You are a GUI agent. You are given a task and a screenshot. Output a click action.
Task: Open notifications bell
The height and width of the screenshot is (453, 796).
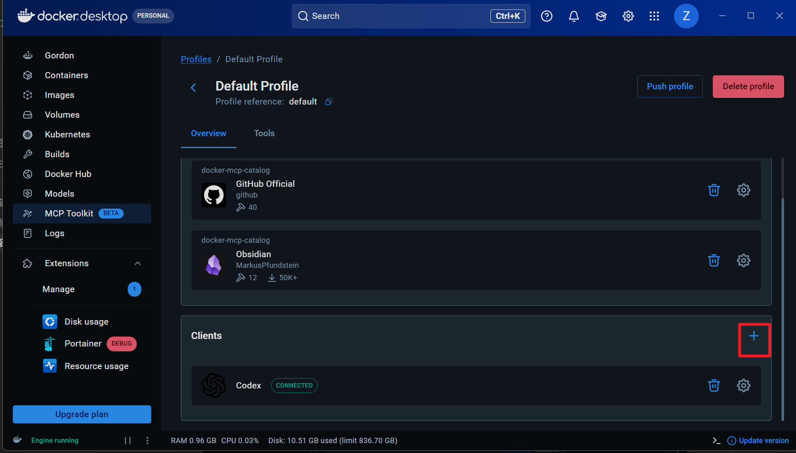[x=574, y=16]
